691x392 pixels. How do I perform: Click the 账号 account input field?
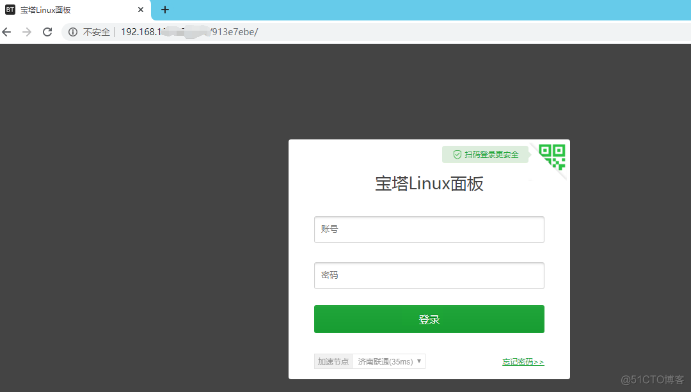pos(429,229)
